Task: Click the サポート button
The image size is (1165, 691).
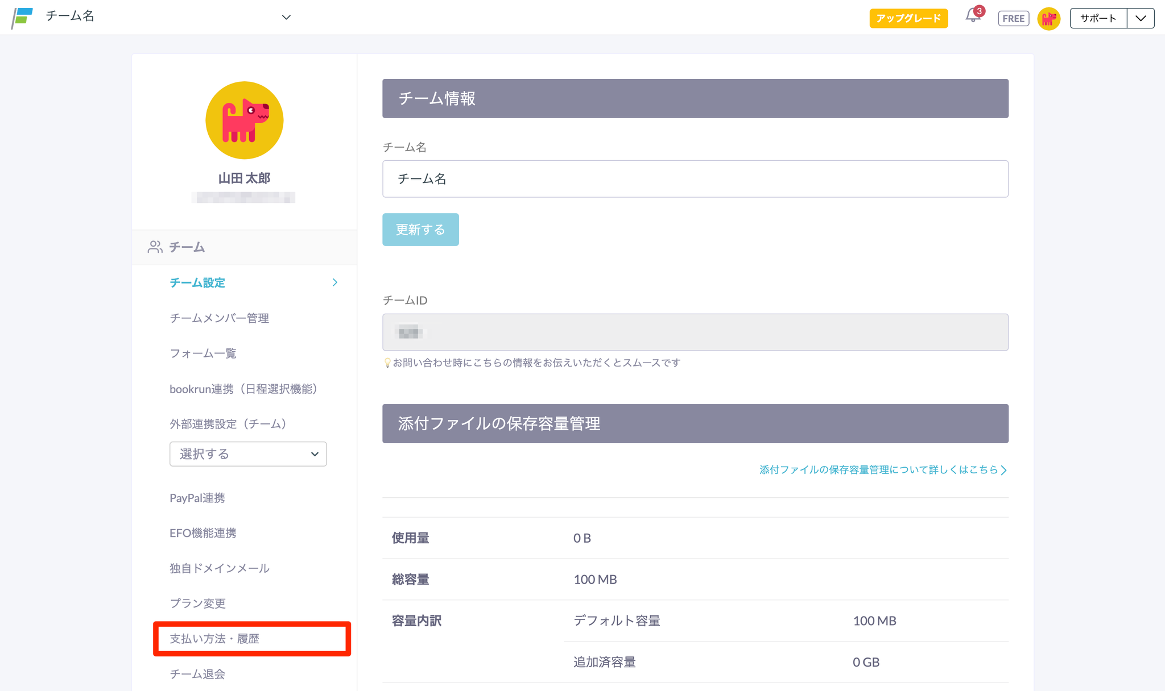Action: click(1098, 18)
